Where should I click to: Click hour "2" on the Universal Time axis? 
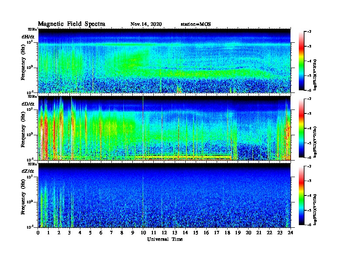tap(59, 233)
